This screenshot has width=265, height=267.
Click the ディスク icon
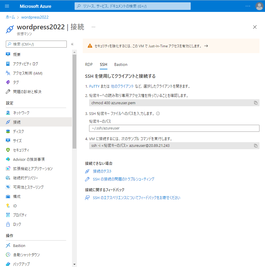(8, 131)
